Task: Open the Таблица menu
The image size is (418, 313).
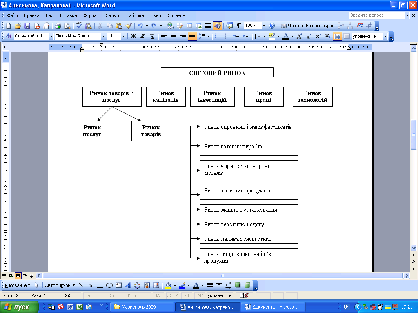Action: [135, 15]
